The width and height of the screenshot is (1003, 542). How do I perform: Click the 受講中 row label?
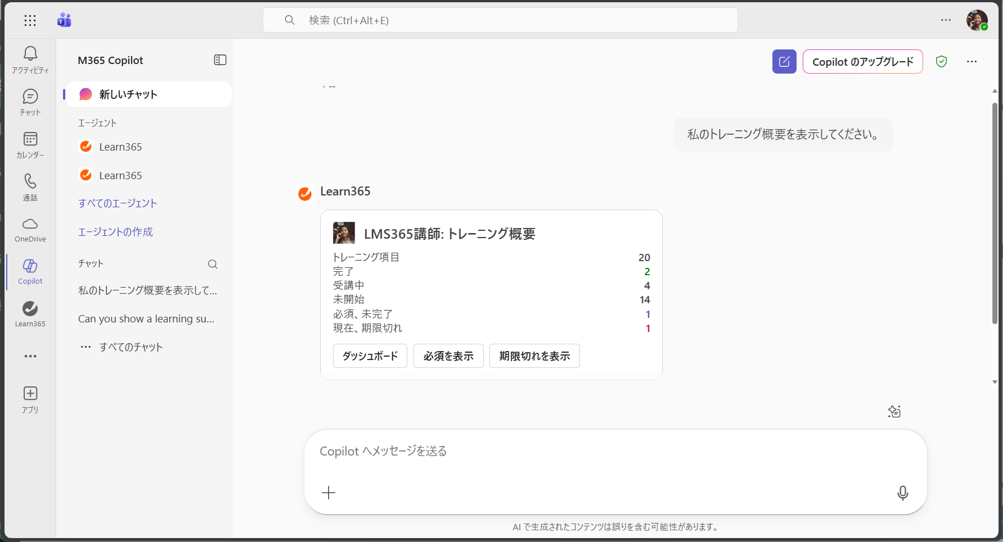tap(349, 285)
